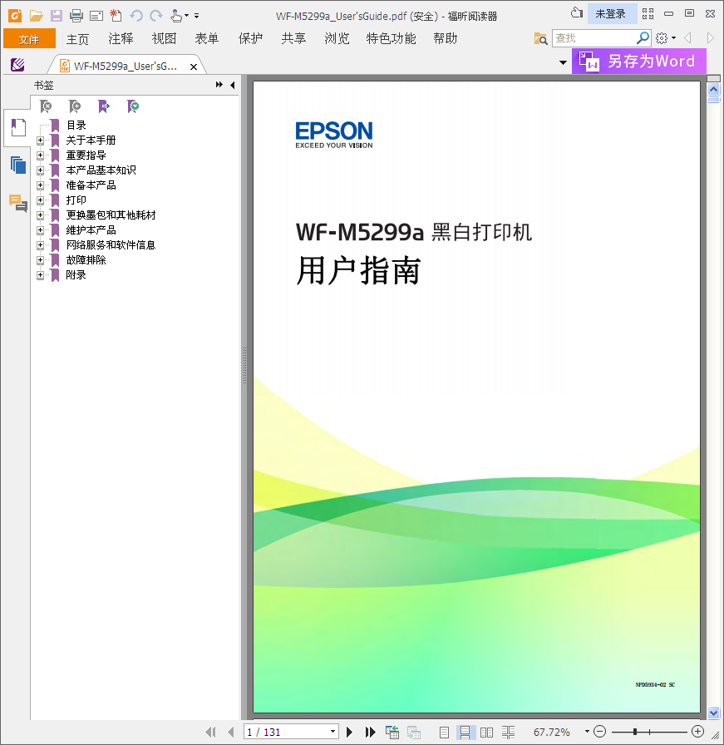724x745 pixels.
Task: Switch to the 注释 ribbon tab
Action: (121, 38)
